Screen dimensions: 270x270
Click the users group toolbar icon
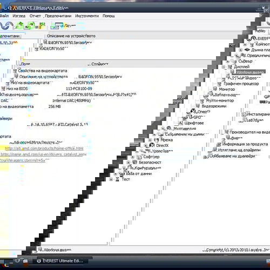tap(42, 25)
